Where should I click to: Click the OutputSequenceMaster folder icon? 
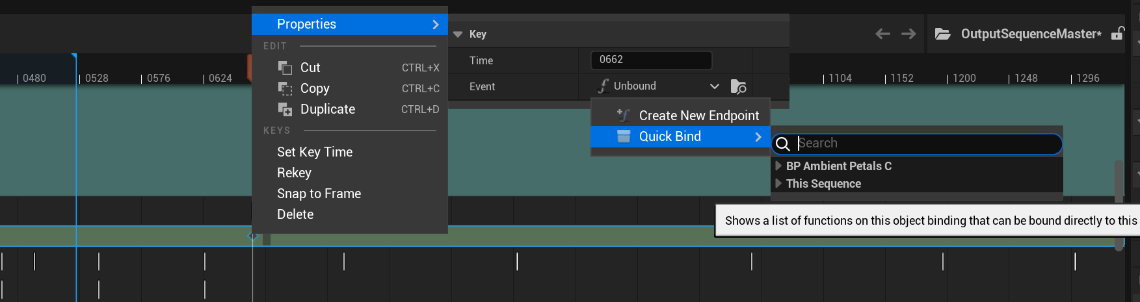[942, 34]
